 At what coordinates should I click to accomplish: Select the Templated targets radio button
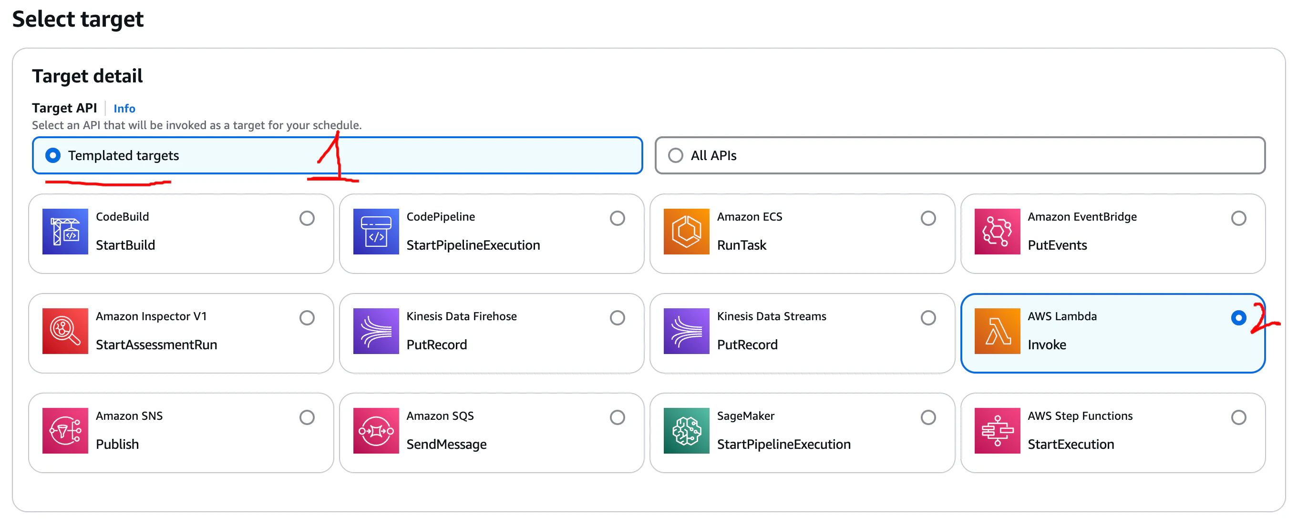click(x=53, y=155)
